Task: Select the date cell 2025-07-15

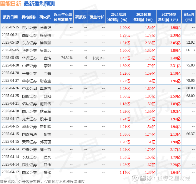Action: click(x=10, y=27)
